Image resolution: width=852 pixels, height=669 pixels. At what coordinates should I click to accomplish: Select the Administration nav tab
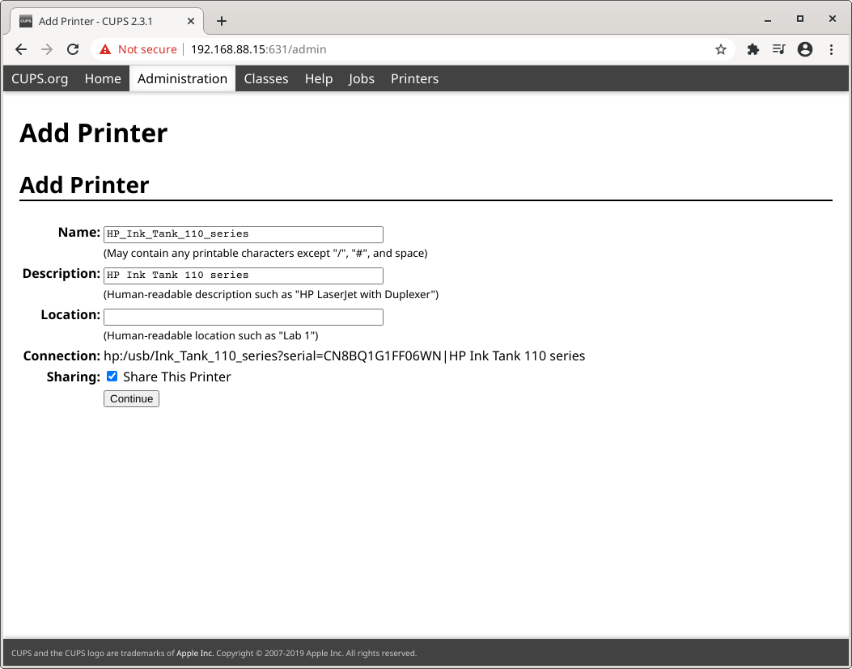click(182, 78)
